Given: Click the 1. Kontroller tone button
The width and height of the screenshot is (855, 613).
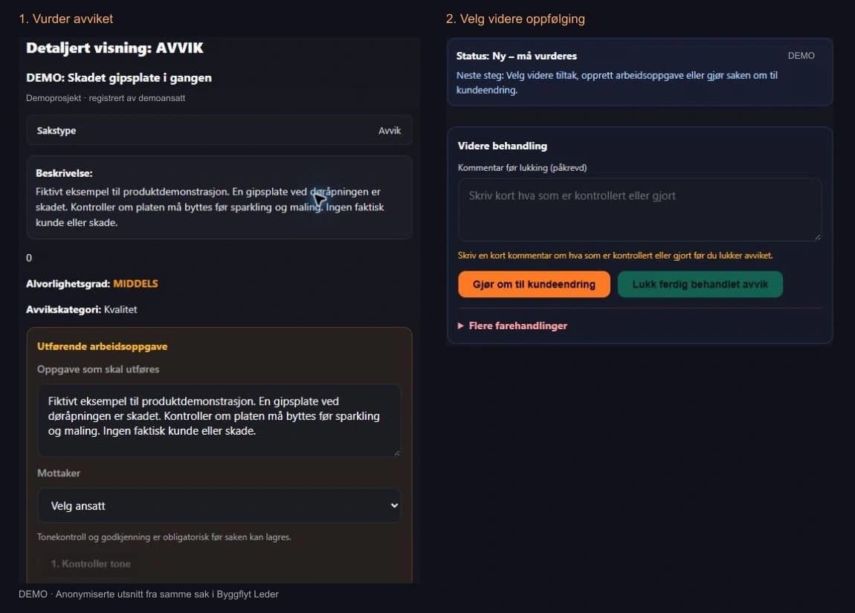Looking at the screenshot, I should pyautogui.click(x=91, y=564).
